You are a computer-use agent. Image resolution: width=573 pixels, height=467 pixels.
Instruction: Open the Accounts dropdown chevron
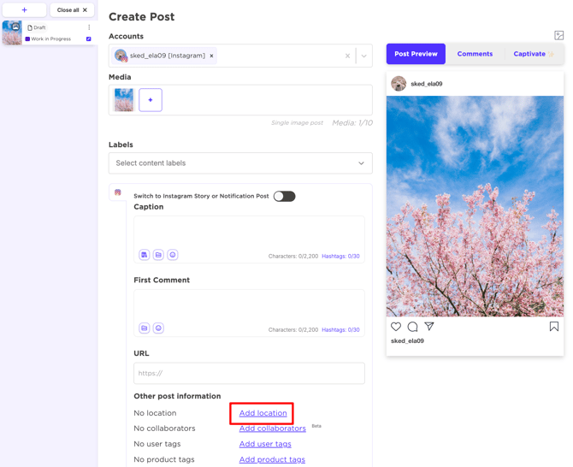tap(363, 56)
